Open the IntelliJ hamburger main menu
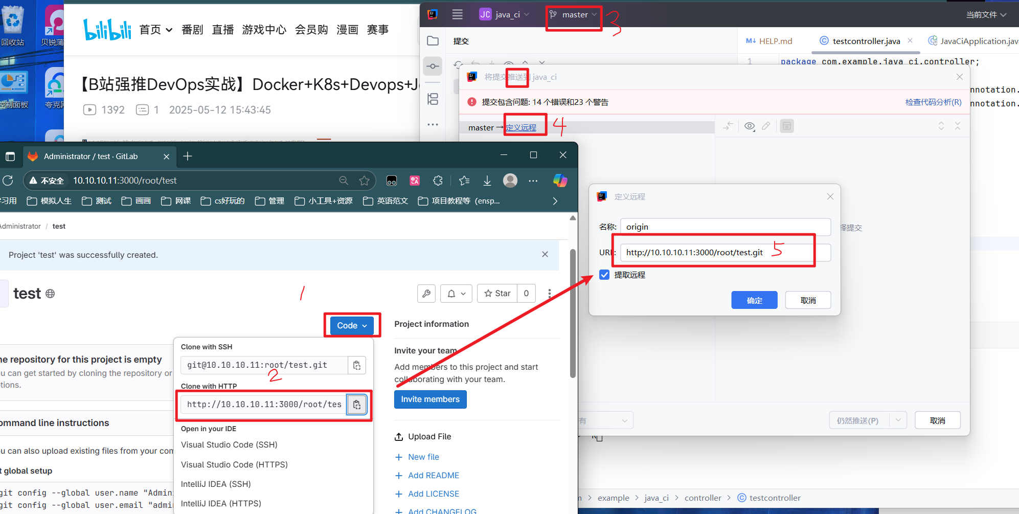 pos(457,14)
